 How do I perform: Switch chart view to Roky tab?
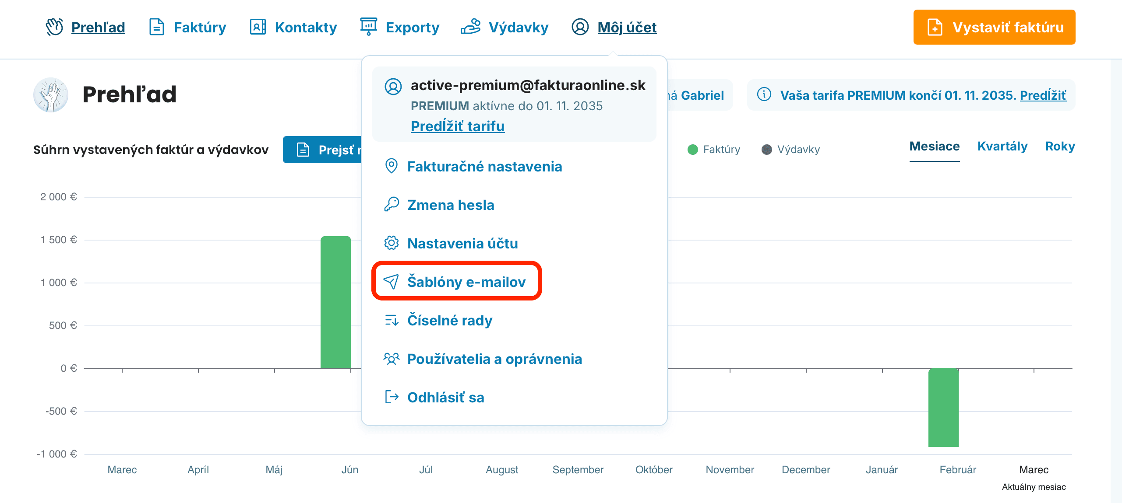[1060, 147]
